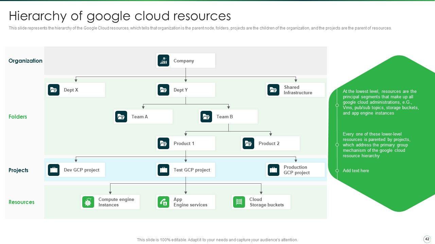Click the slide number 42 badge

[x=427, y=239]
